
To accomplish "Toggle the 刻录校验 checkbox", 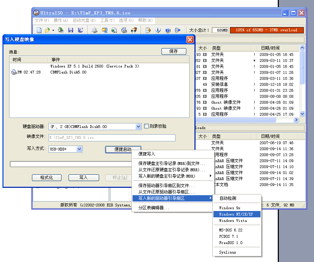I will (146, 126).
